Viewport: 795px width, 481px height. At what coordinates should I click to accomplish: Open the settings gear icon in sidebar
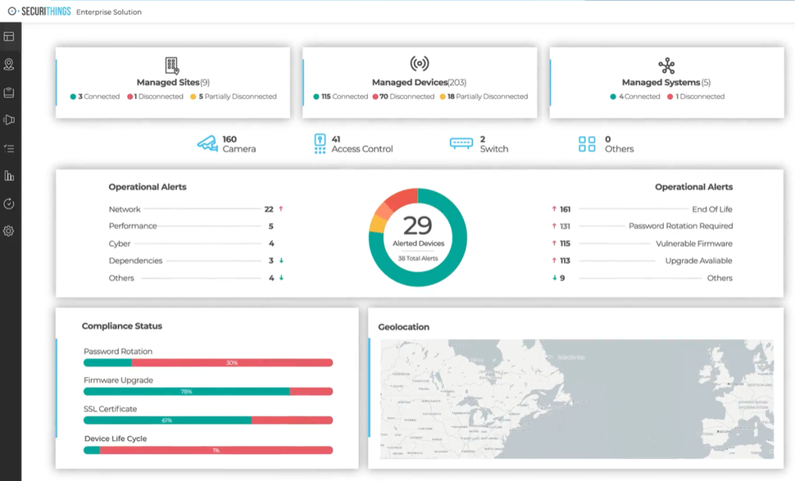(x=9, y=231)
